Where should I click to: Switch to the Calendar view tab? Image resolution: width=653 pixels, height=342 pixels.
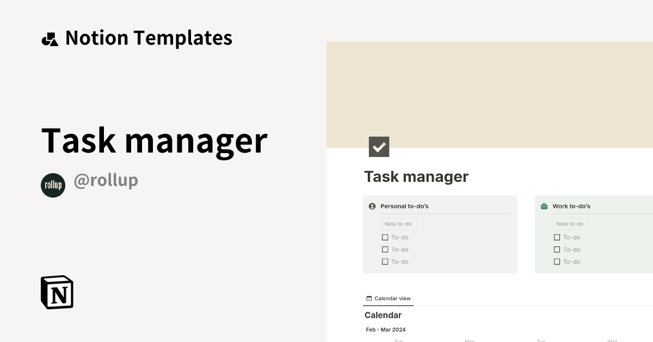pyautogui.click(x=388, y=298)
